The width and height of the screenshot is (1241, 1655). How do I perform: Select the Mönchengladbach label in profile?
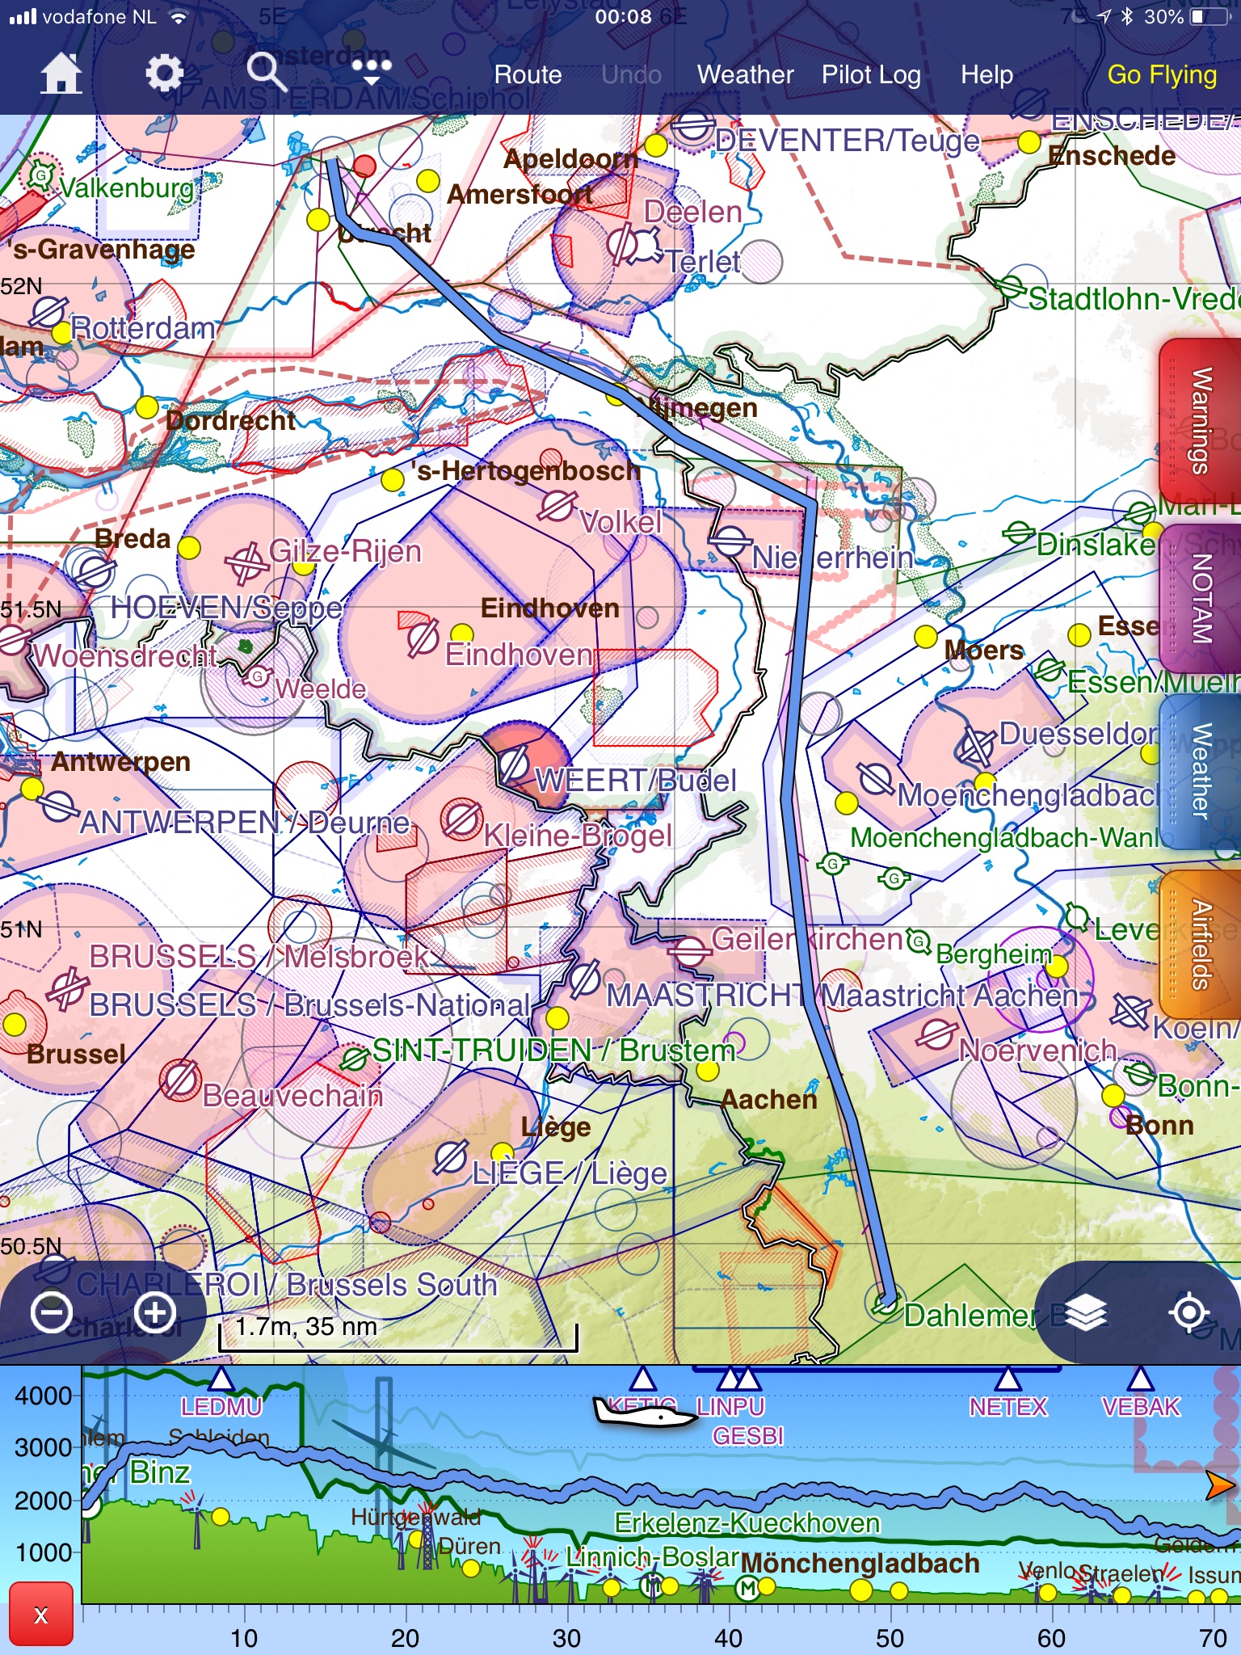point(860,1564)
